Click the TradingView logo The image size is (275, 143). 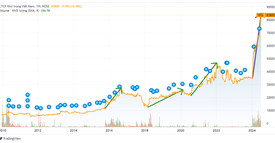click(10, 138)
